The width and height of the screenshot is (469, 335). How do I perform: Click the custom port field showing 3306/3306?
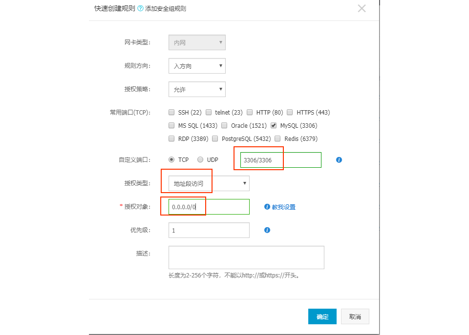(280, 160)
